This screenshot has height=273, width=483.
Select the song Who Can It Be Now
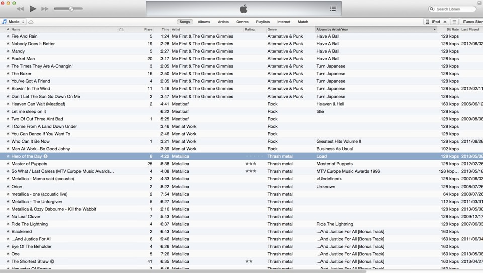[x=31, y=141]
